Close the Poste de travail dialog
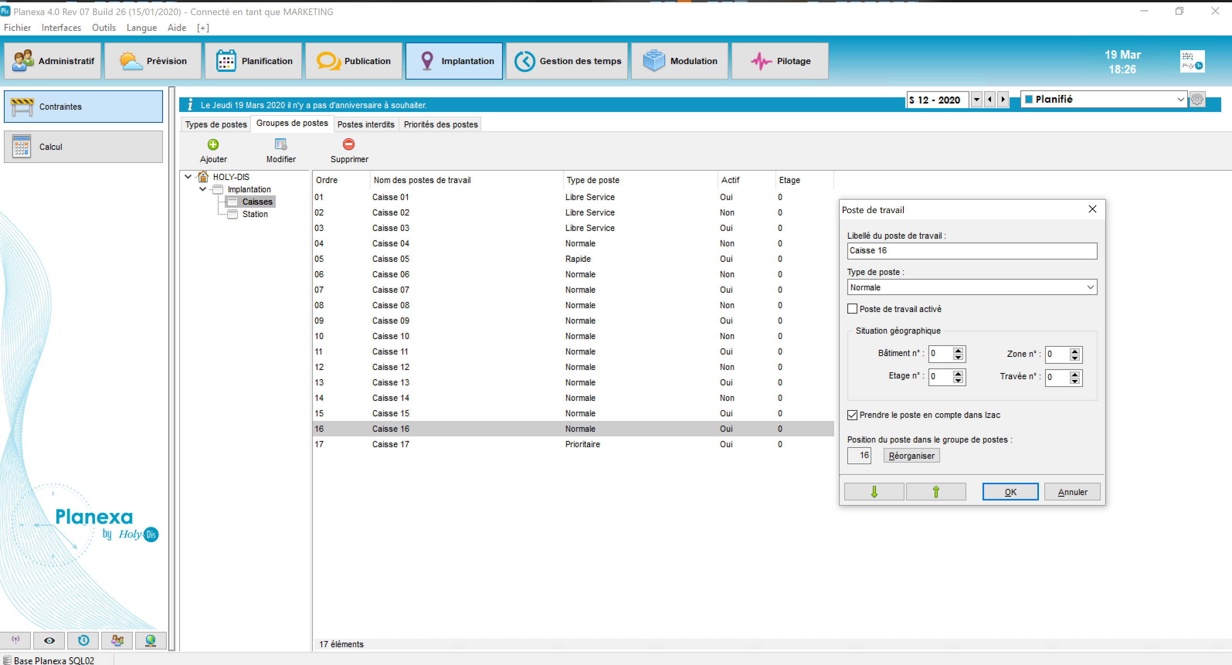Screen dimensions: 1232x665 pyautogui.click(x=1092, y=209)
